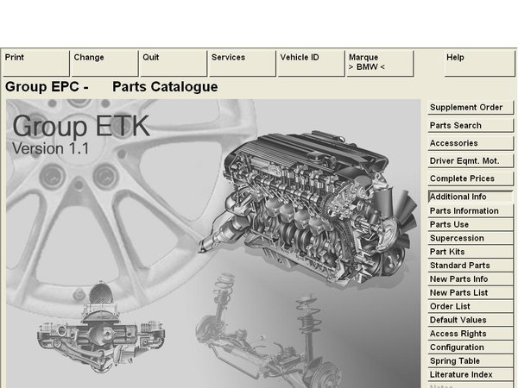Image resolution: width=518 pixels, height=388 pixels.
Task: Open Driver Eqmt. Mot. section
Action: coord(471,161)
